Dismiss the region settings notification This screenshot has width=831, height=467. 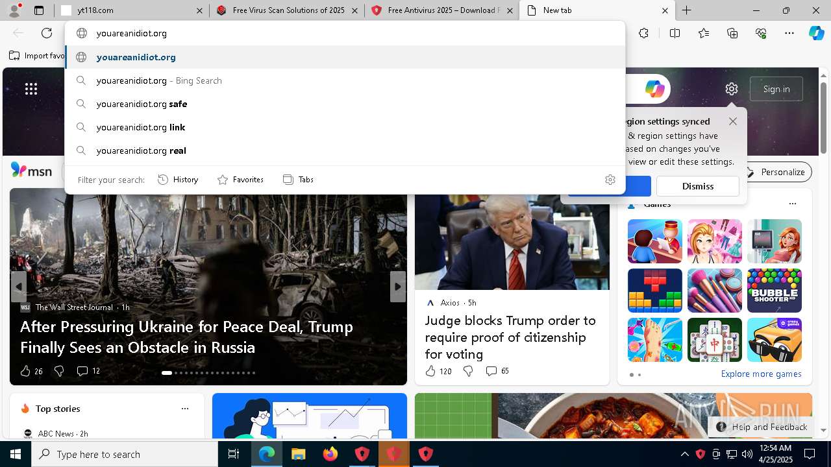click(698, 186)
